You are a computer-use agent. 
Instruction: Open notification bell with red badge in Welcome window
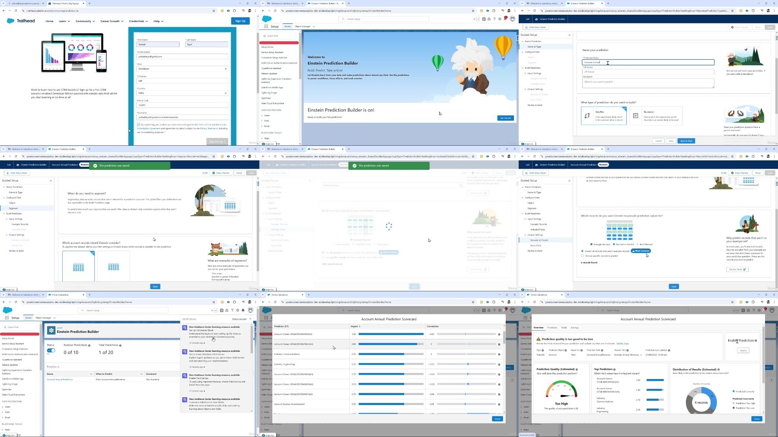[x=505, y=19]
